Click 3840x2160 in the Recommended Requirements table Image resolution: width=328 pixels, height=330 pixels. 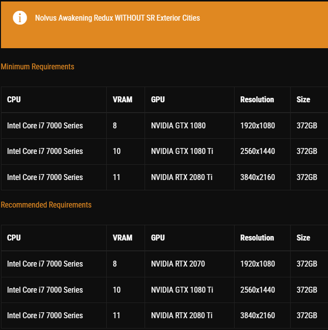(x=258, y=315)
